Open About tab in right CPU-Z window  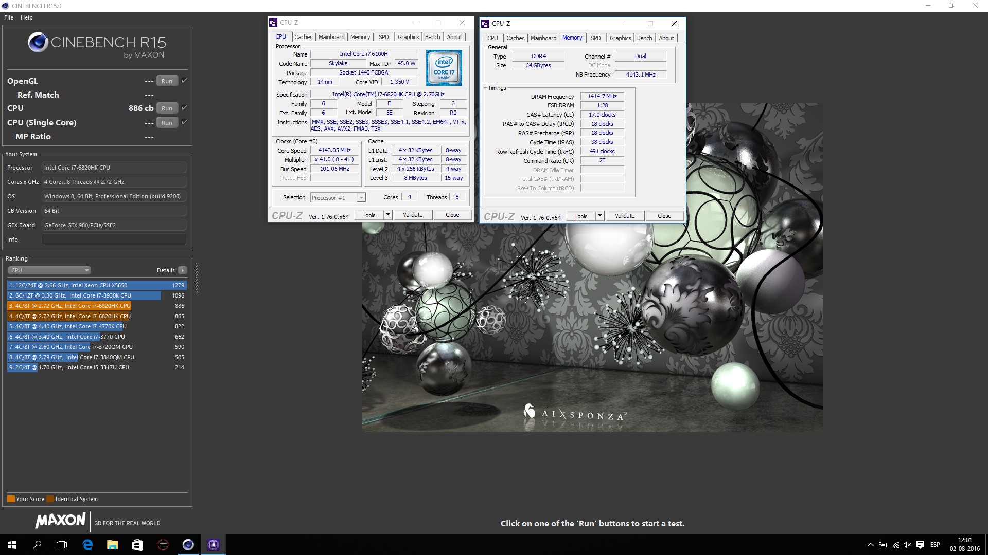(666, 38)
